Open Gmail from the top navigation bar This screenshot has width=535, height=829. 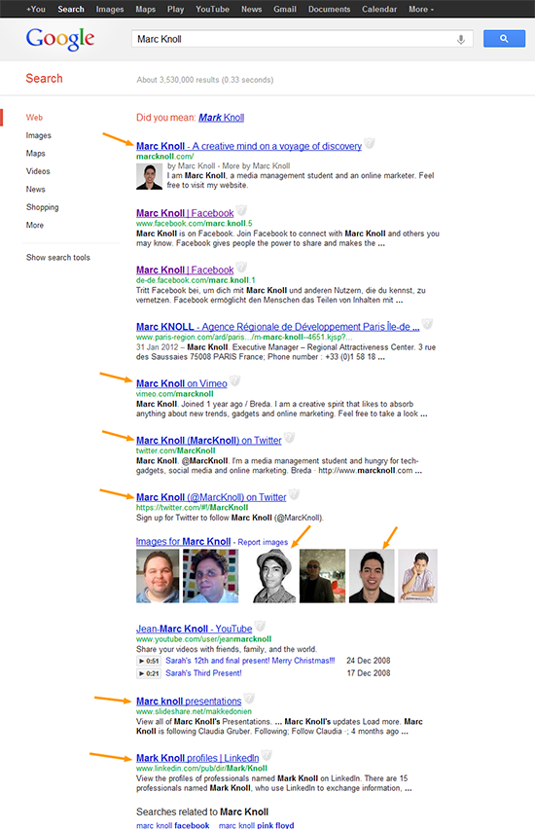coord(284,9)
